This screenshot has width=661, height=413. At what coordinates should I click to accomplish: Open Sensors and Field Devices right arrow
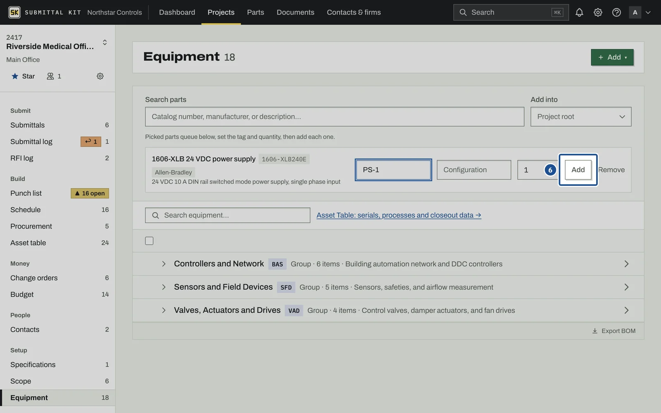[626, 287]
